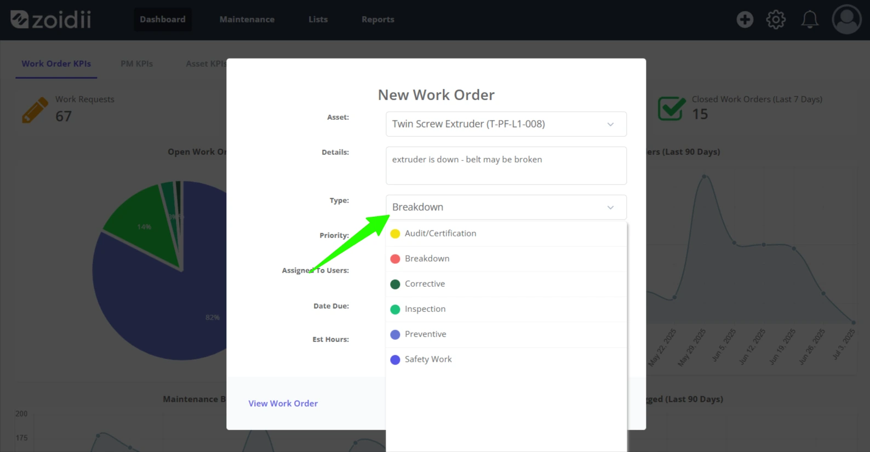Click the Closed Work Orders count 15
The height and width of the screenshot is (452, 870).
click(x=700, y=114)
